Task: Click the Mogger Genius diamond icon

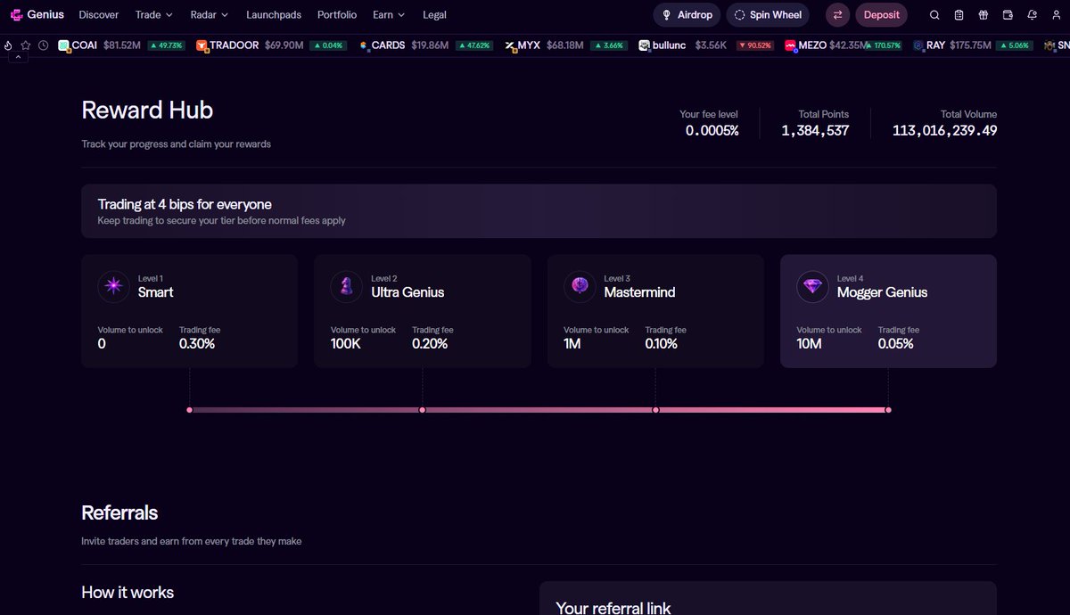Action: [x=813, y=286]
